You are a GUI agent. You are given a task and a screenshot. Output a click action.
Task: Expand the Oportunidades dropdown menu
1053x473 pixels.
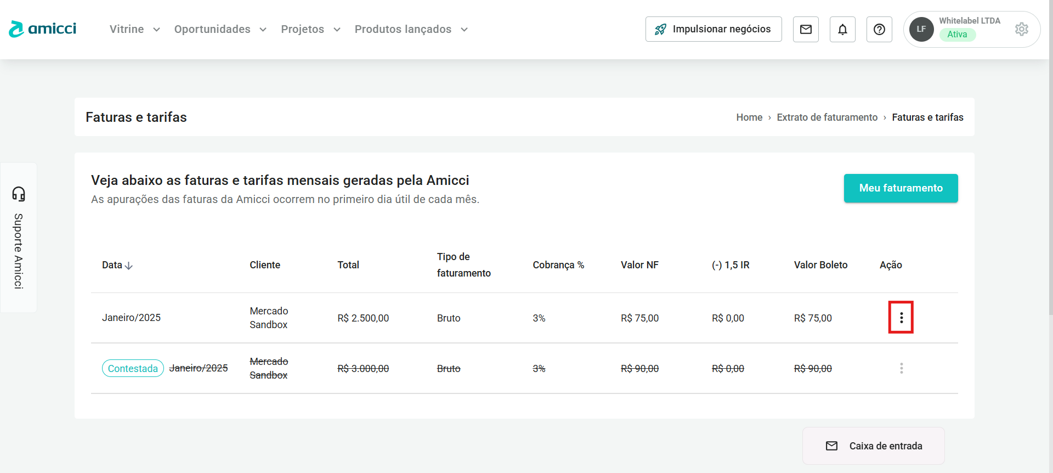(x=220, y=29)
